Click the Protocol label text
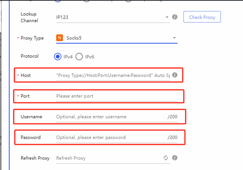Image resolution: width=243 pixels, height=170 pixels. pos(30,56)
